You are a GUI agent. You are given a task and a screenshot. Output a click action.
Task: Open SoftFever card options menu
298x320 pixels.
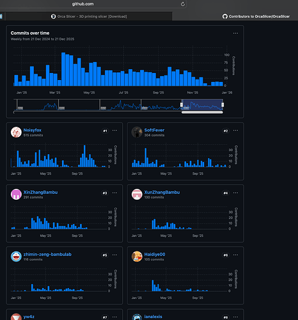pyautogui.click(x=235, y=131)
